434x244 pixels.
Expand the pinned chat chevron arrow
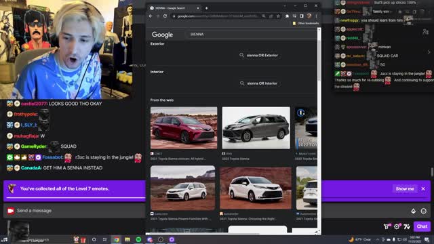[x=429, y=52]
